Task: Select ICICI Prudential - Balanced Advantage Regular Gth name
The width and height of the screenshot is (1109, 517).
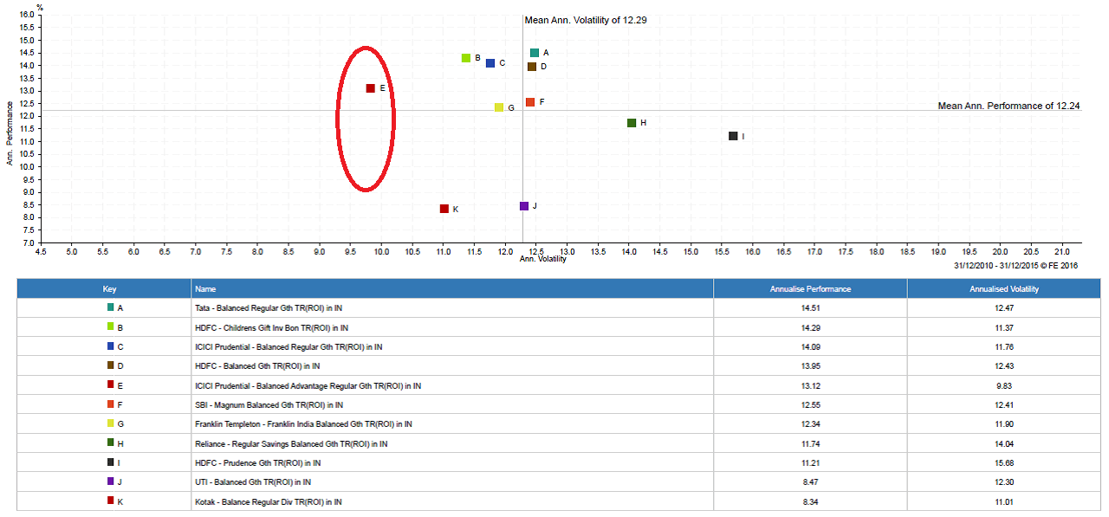Action: coord(308,386)
